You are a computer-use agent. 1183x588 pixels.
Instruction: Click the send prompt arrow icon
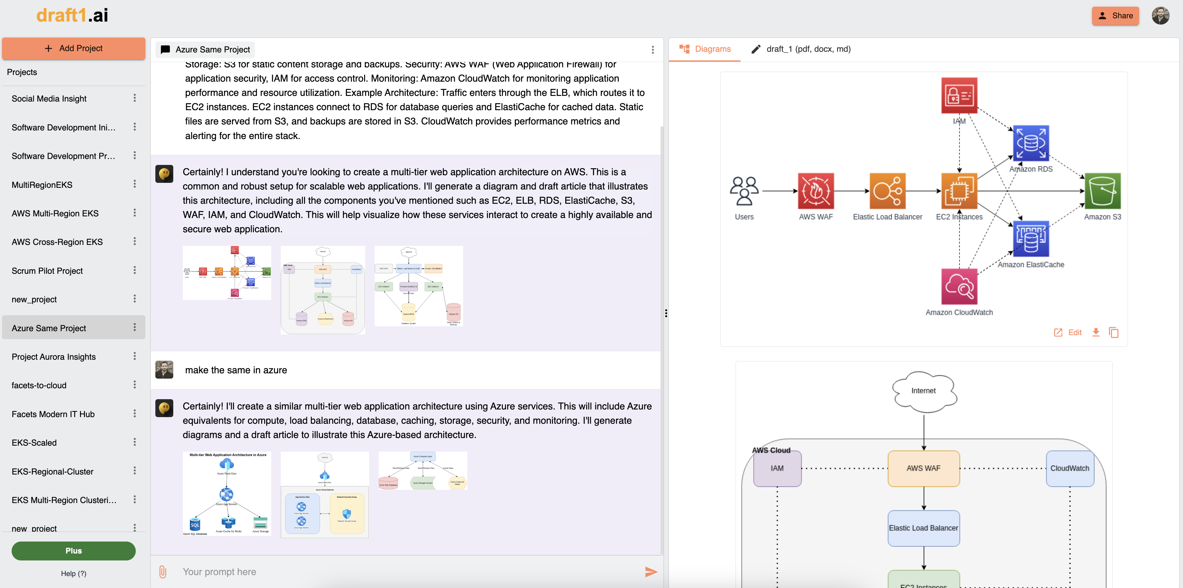[651, 571]
